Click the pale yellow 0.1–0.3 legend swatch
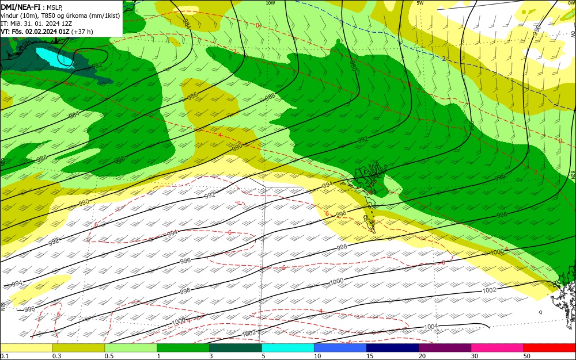 click(x=26, y=348)
